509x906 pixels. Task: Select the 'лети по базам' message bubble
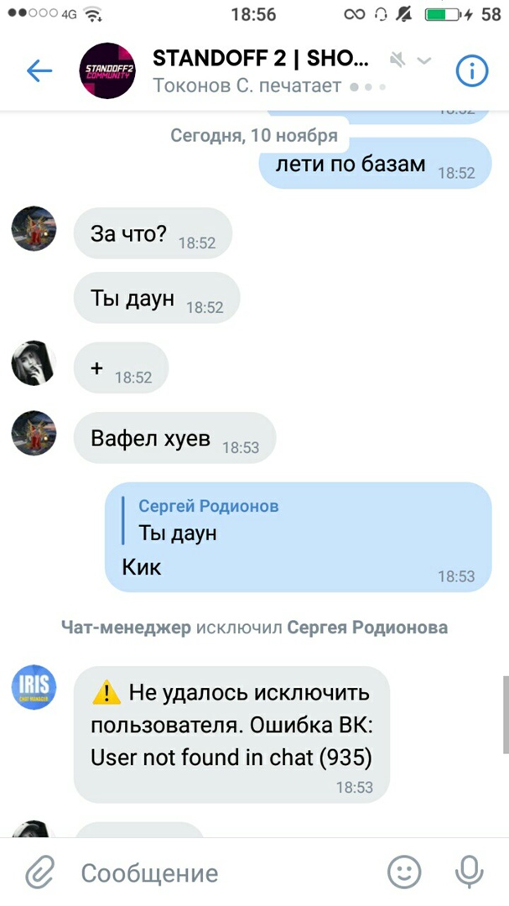[x=375, y=164]
